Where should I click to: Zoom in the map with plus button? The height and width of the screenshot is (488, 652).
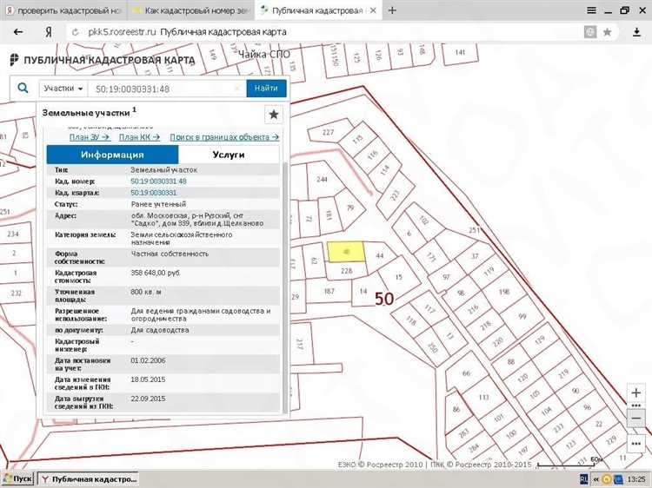tap(635, 394)
